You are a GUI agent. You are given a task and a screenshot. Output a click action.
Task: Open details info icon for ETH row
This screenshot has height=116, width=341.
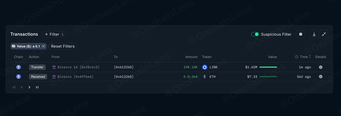(321, 77)
